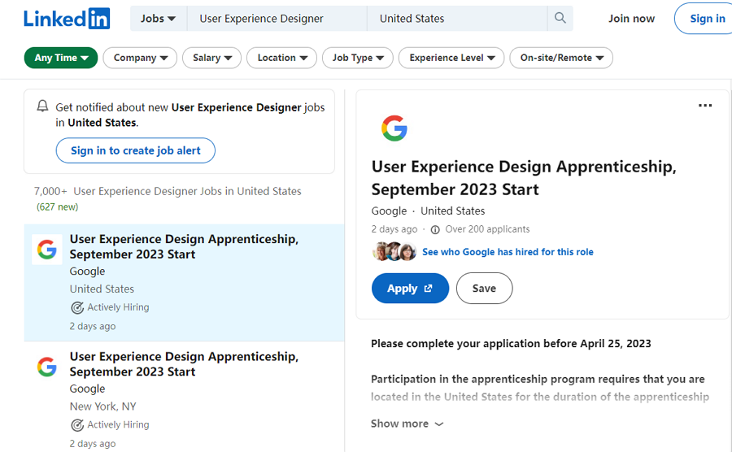Click the LinkedIn logo
This screenshot has height=452, width=732.
coord(67,19)
